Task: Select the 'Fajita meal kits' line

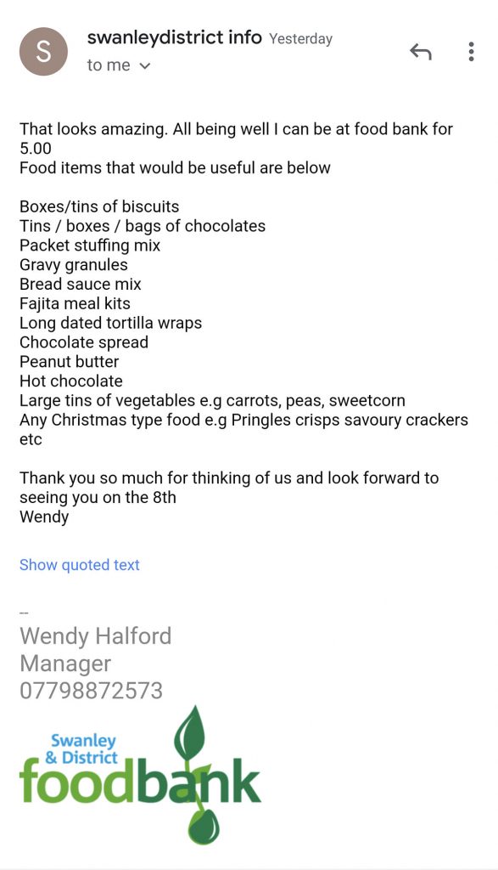Action: [x=75, y=304]
